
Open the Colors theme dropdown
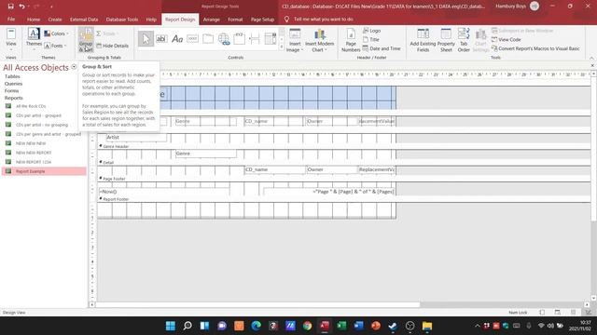pyautogui.click(x=56, y=33)
